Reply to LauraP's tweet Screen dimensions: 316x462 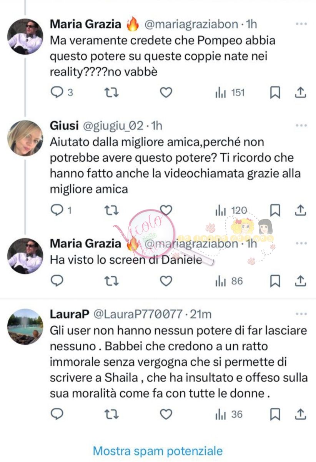[x=57, y=414]
